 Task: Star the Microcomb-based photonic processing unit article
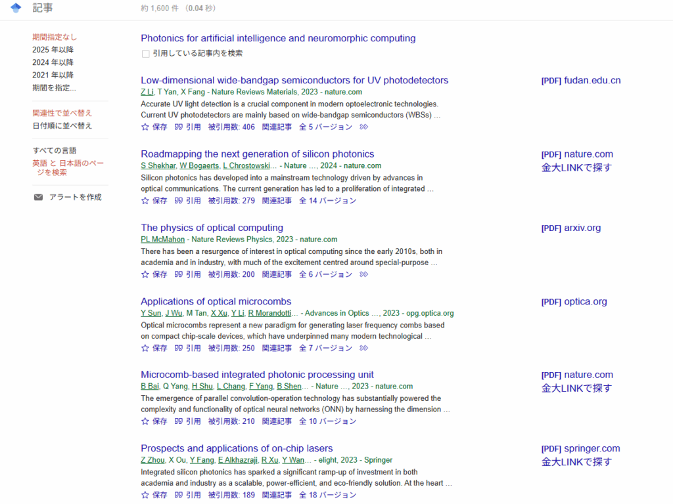[x=145, y=421]
